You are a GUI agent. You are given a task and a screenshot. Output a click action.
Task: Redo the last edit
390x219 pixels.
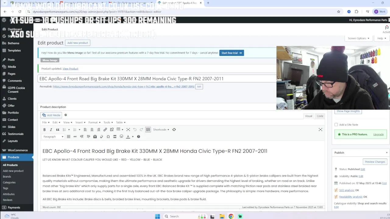coord(141,130)
